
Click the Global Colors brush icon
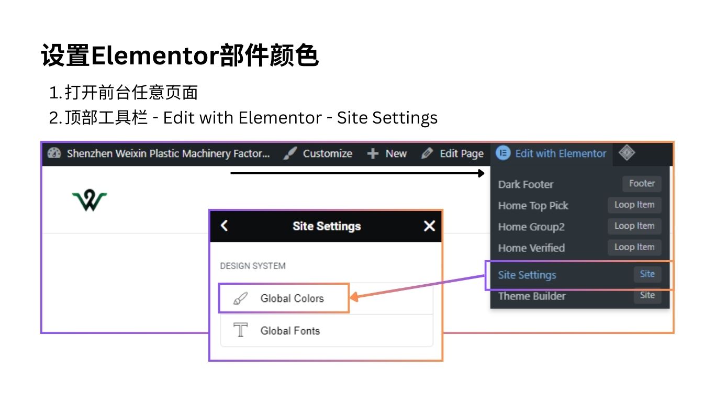(240, 299)
